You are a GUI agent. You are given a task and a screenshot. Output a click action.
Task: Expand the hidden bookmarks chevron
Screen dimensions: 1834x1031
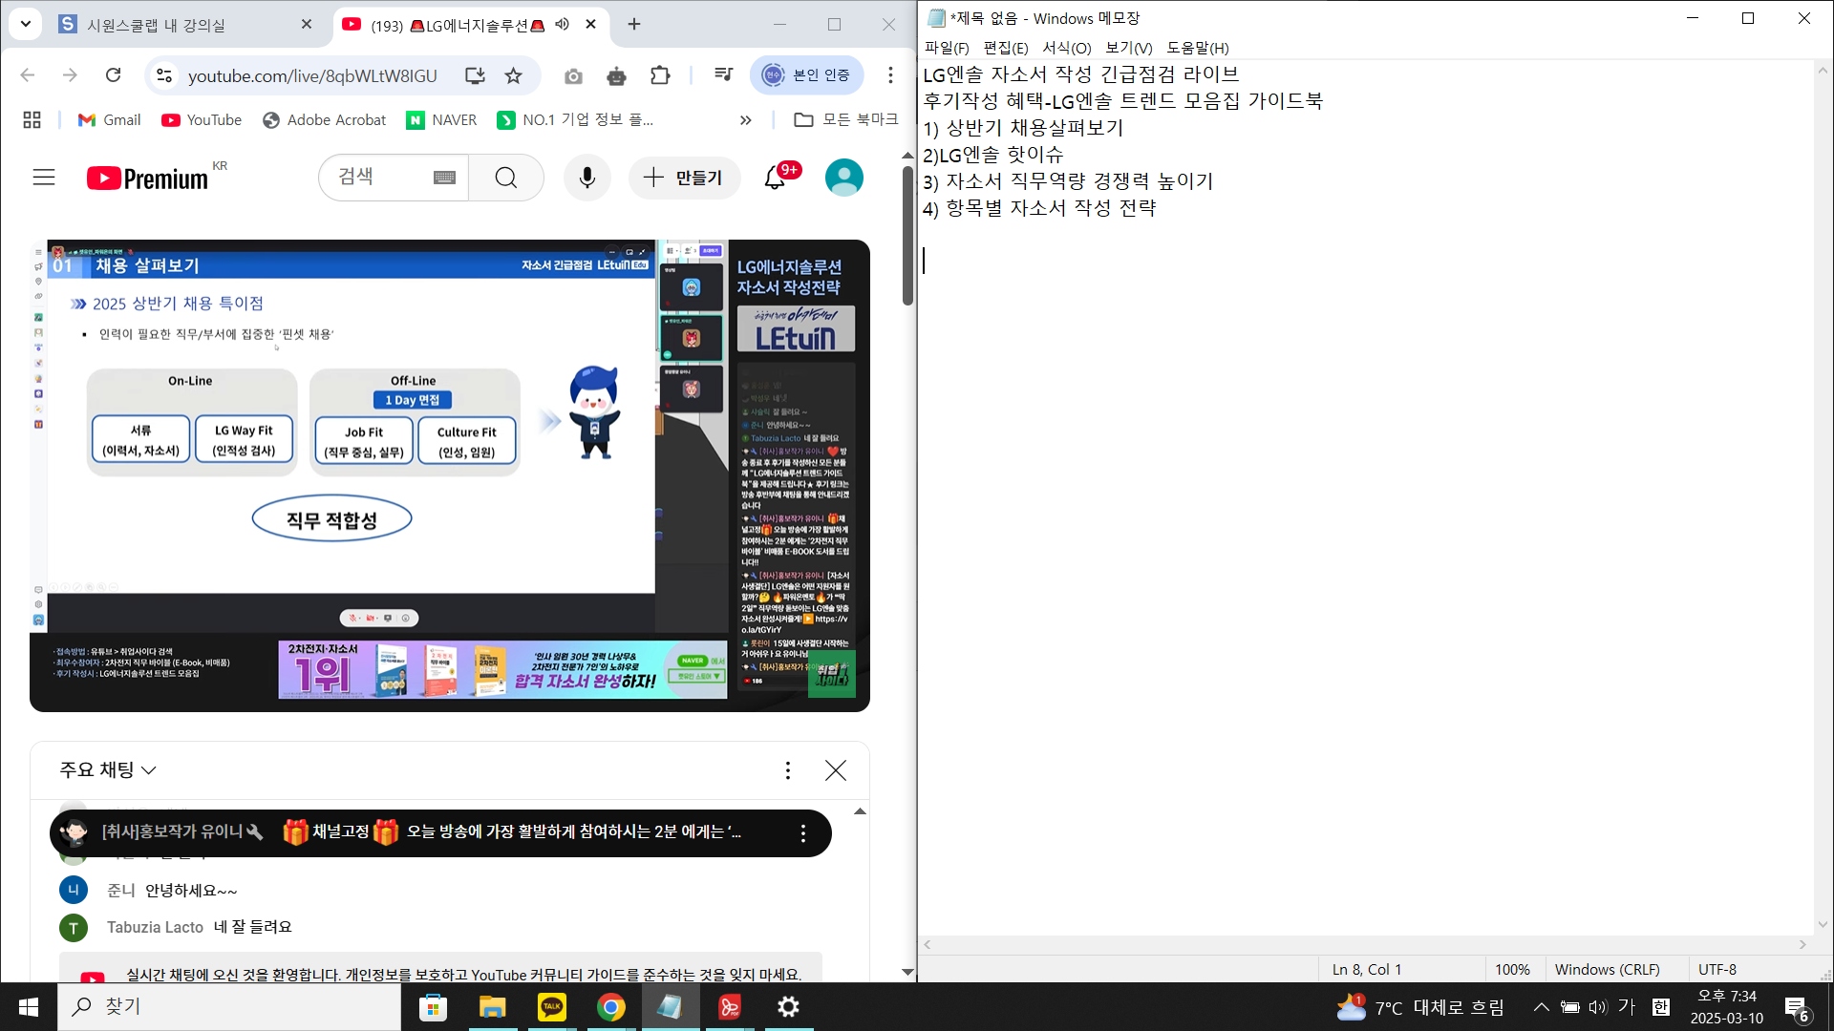[746, 120]
